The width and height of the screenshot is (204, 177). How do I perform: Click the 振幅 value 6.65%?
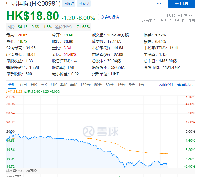[x=160, y=41]
